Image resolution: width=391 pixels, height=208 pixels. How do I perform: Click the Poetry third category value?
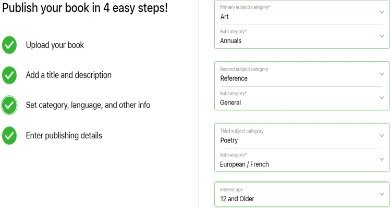[x=229, y=140]
